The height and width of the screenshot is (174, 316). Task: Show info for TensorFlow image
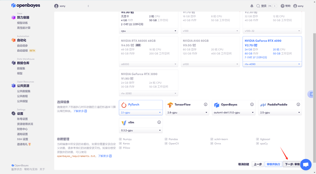point(206,104)
